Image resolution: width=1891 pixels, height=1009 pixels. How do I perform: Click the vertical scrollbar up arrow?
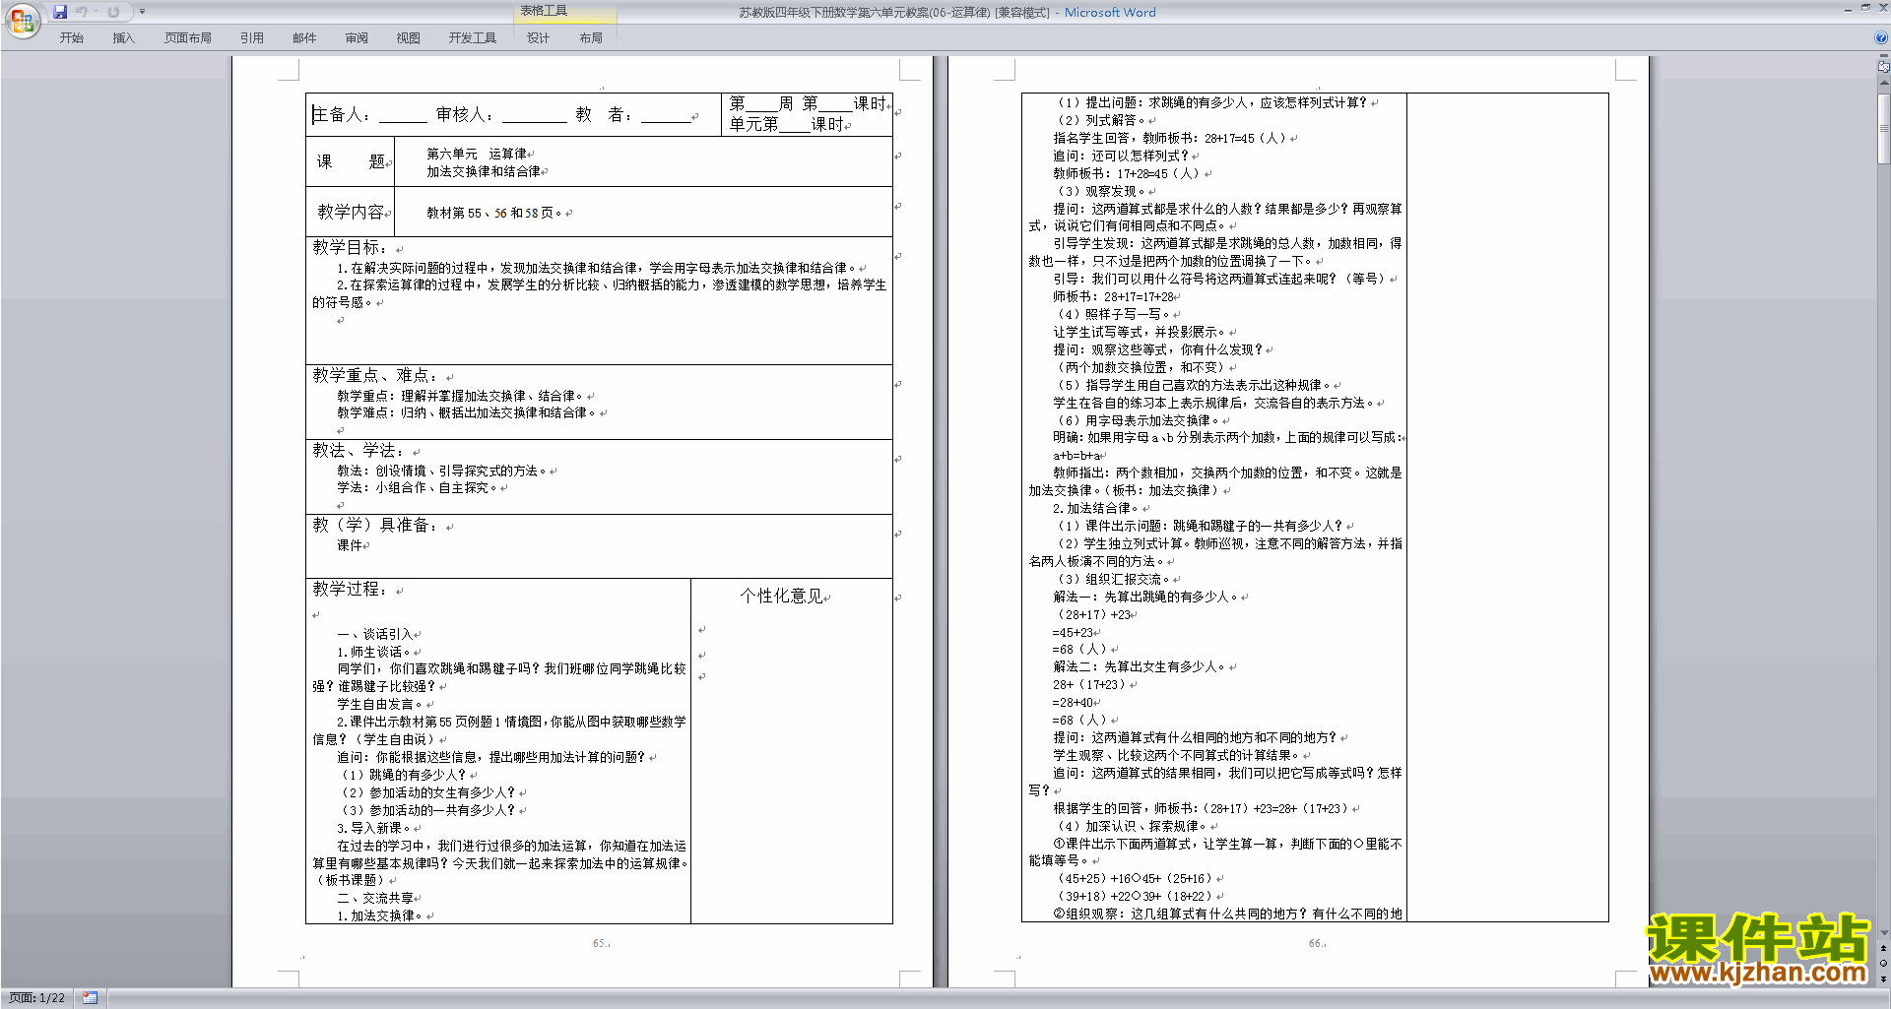click(x=1884, y=84)
